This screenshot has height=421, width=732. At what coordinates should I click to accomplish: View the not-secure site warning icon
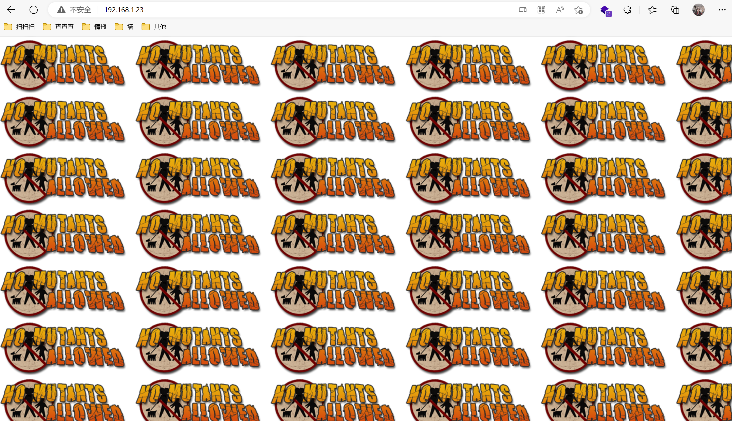click(x=61, y=10)
